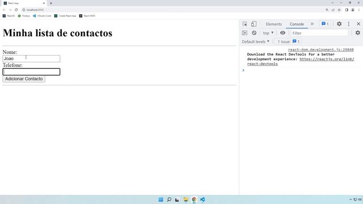Open the browser side panel icon
Screen dimensions: 363x204
[x=347, y=10]
